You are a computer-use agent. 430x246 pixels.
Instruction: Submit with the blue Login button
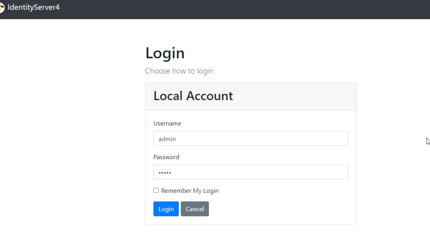[x=166, y=209]
